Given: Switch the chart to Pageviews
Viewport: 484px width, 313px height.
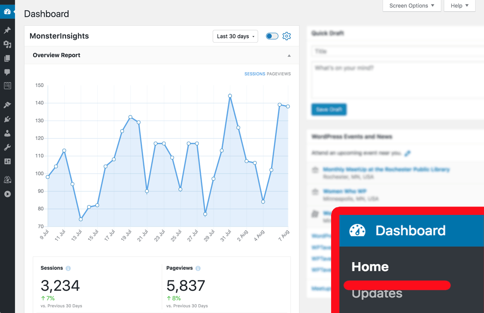Looking at the screenshot, I should click(279, 74).
